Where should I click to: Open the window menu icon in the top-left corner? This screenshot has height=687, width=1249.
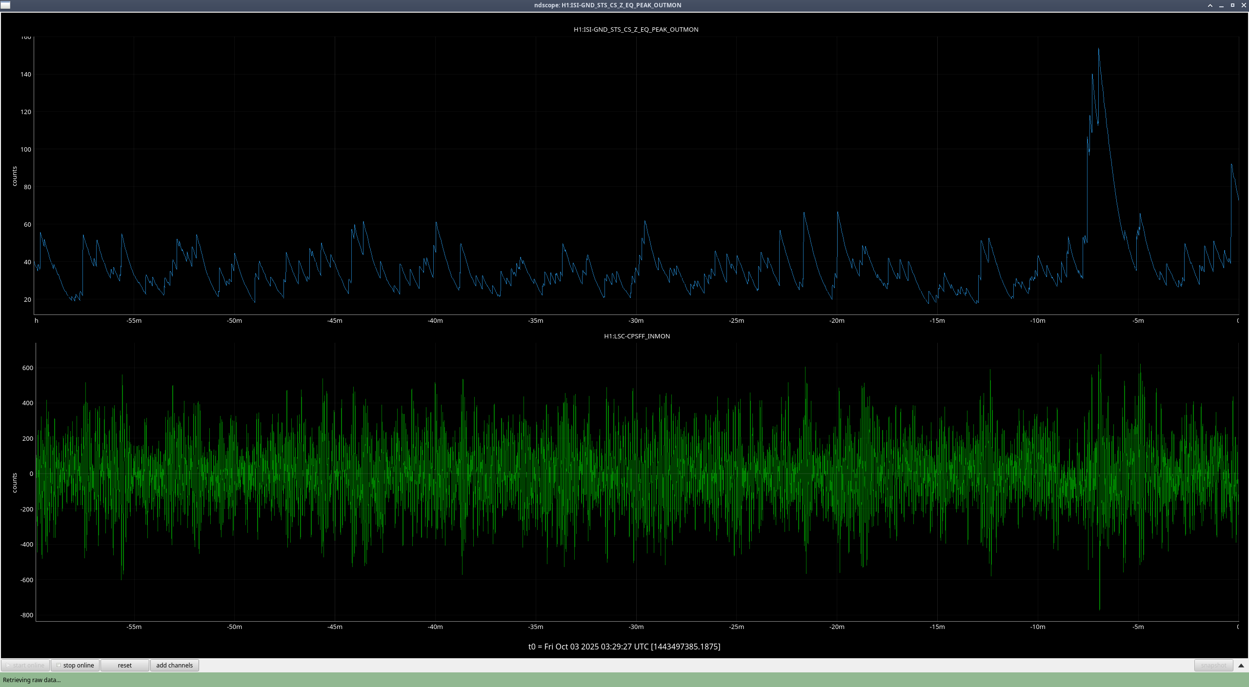(x=5, y=5)
